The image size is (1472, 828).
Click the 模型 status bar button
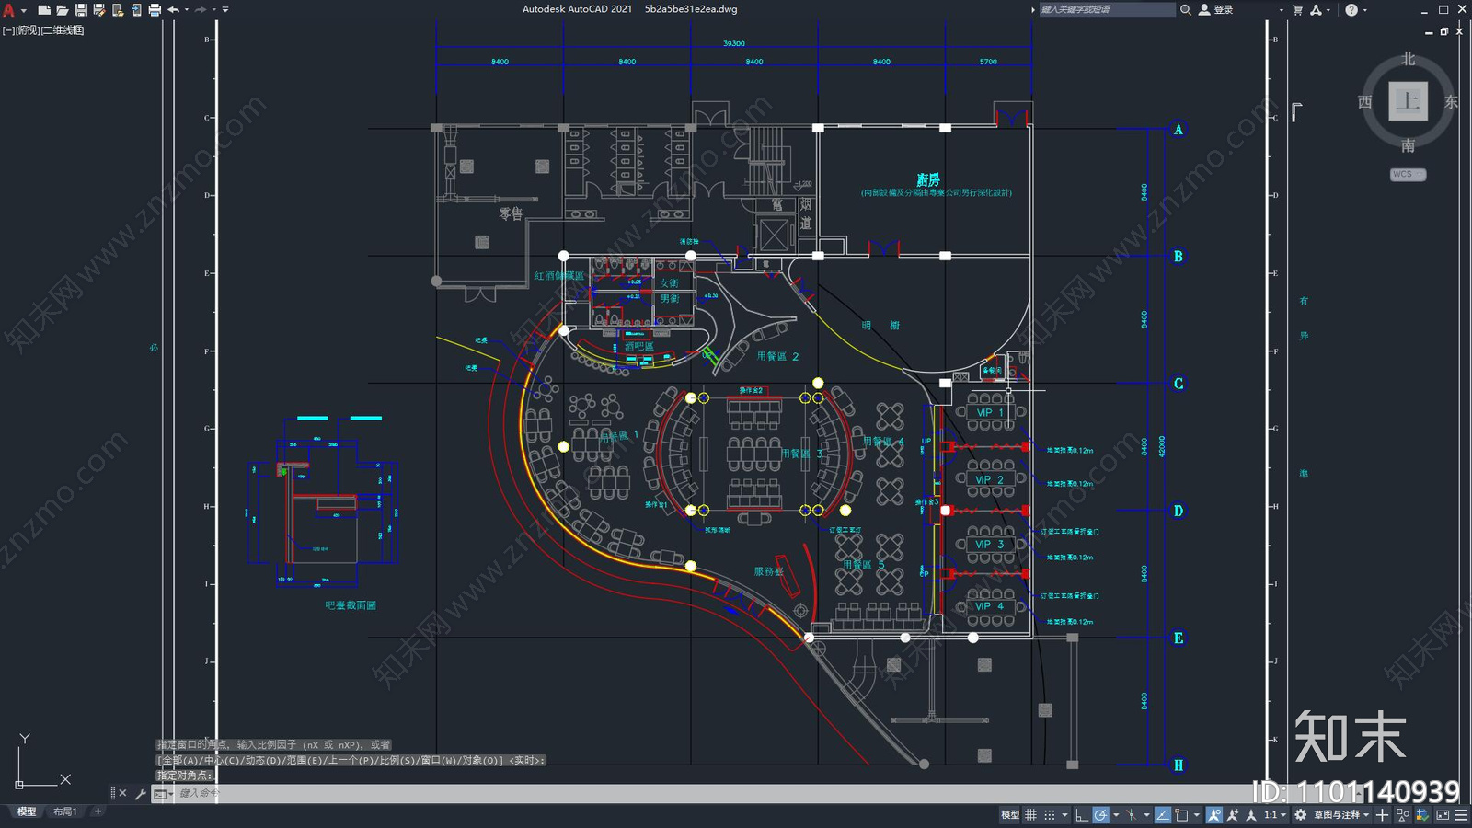tap(1009, 815)
